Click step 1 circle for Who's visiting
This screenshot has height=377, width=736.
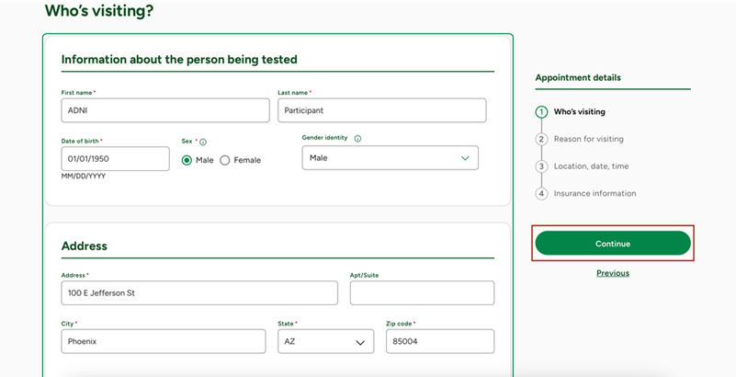(x=542, y=112)
